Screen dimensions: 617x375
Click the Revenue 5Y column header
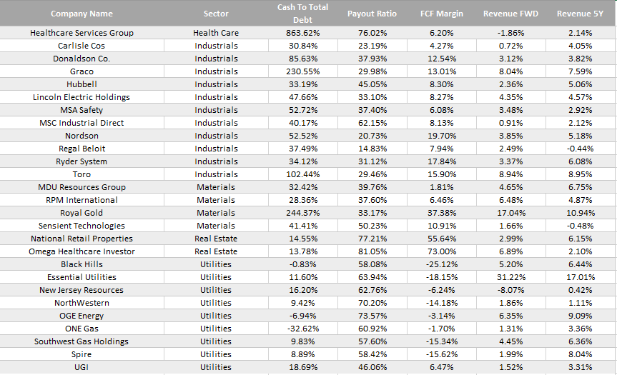[581, 14]
